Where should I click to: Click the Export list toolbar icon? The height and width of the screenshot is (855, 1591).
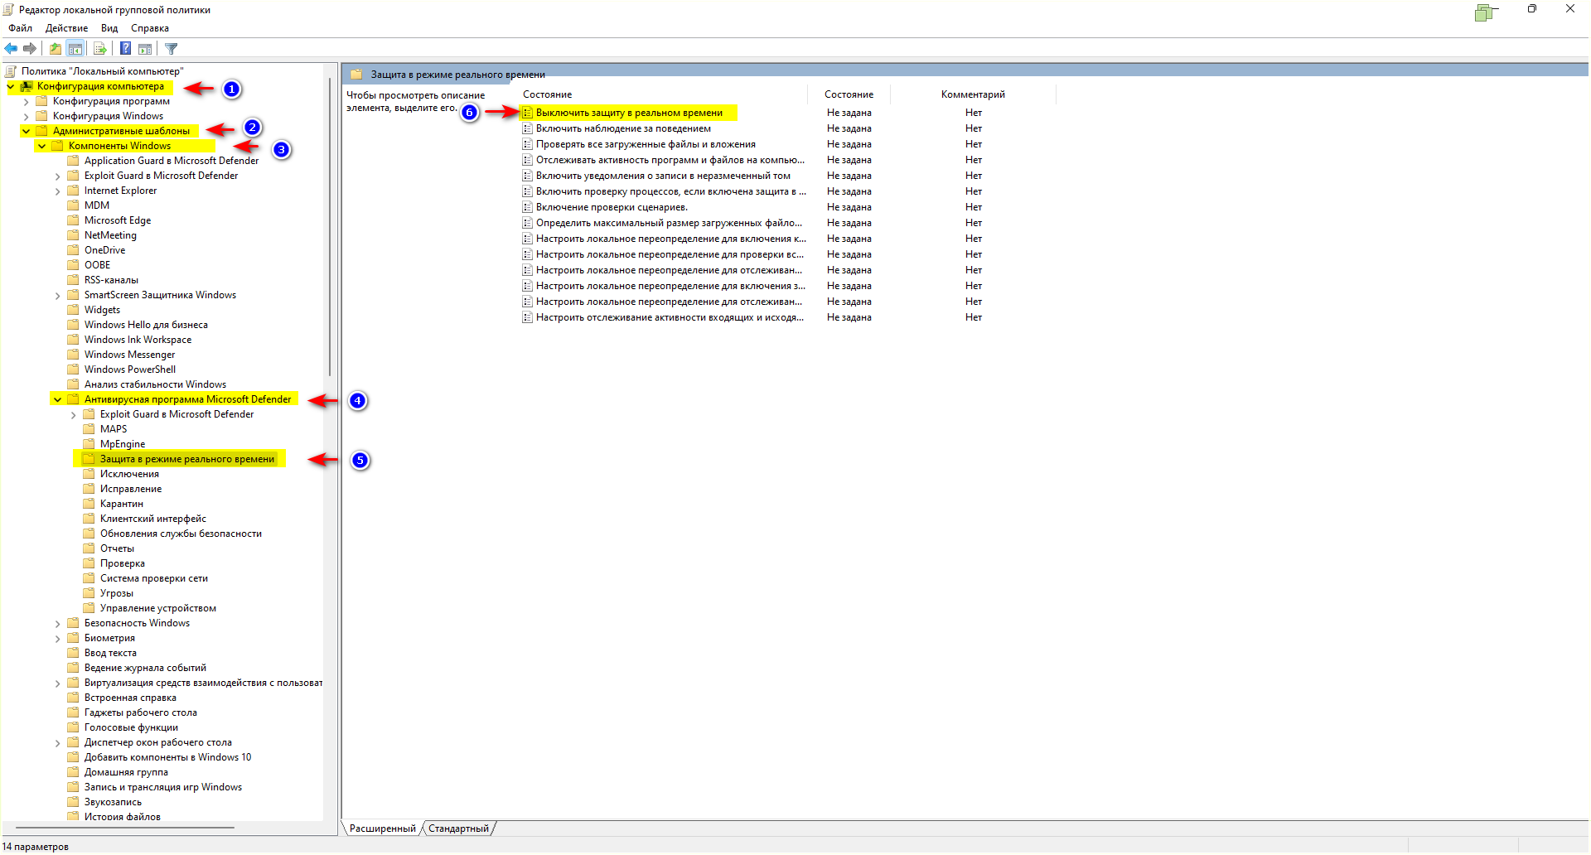[100, 49]
